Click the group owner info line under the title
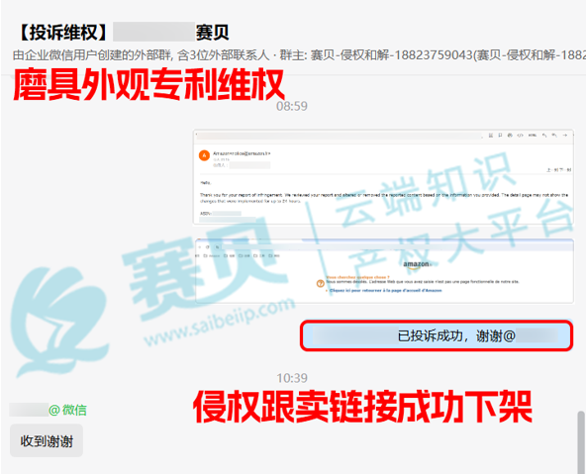This screenshot has width=586, height=474. [299, 54]
